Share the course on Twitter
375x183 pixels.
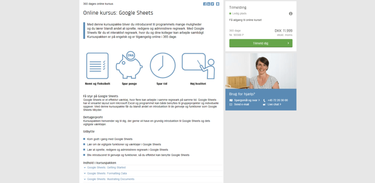(x=212, y=4)
